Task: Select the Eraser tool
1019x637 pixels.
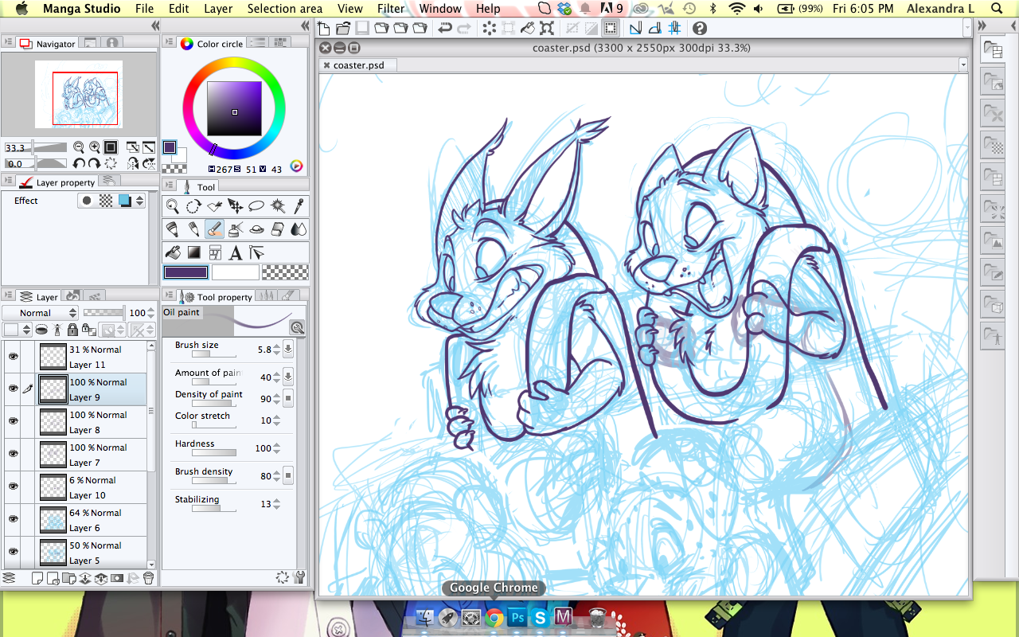Action: click(x=278, y=229)
